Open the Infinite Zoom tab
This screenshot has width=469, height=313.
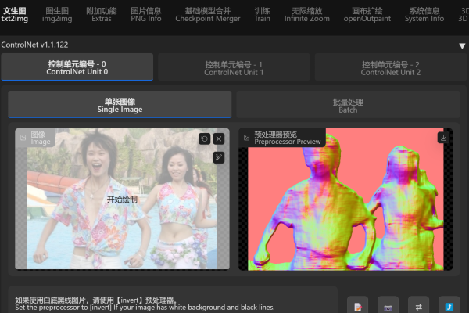pos(307,15)
